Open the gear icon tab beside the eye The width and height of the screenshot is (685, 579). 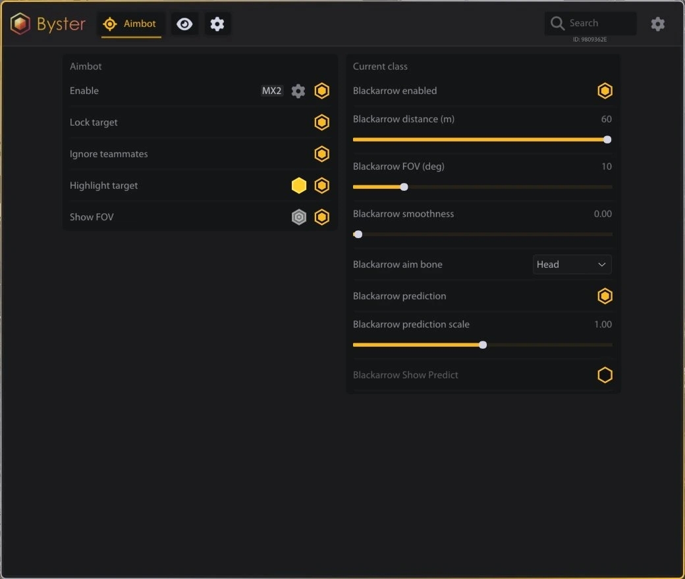[x=217, y=24]
